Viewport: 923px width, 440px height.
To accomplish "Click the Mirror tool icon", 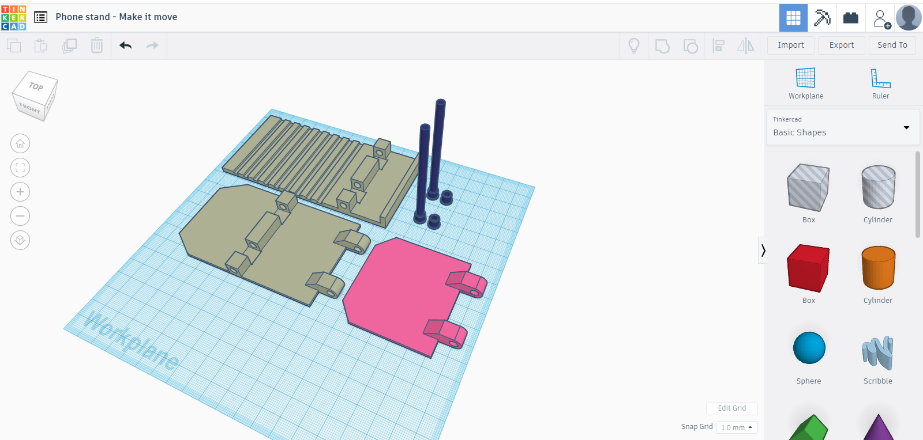I will pyautogui.click(x=746, y=45).
